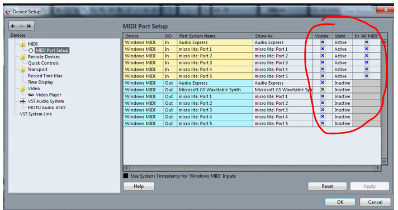Toggle Visible for Microsoft GS Wavetable Synth
Image resolution: width=398 pixels, height=210 pixels.
[x=323, y=90]
